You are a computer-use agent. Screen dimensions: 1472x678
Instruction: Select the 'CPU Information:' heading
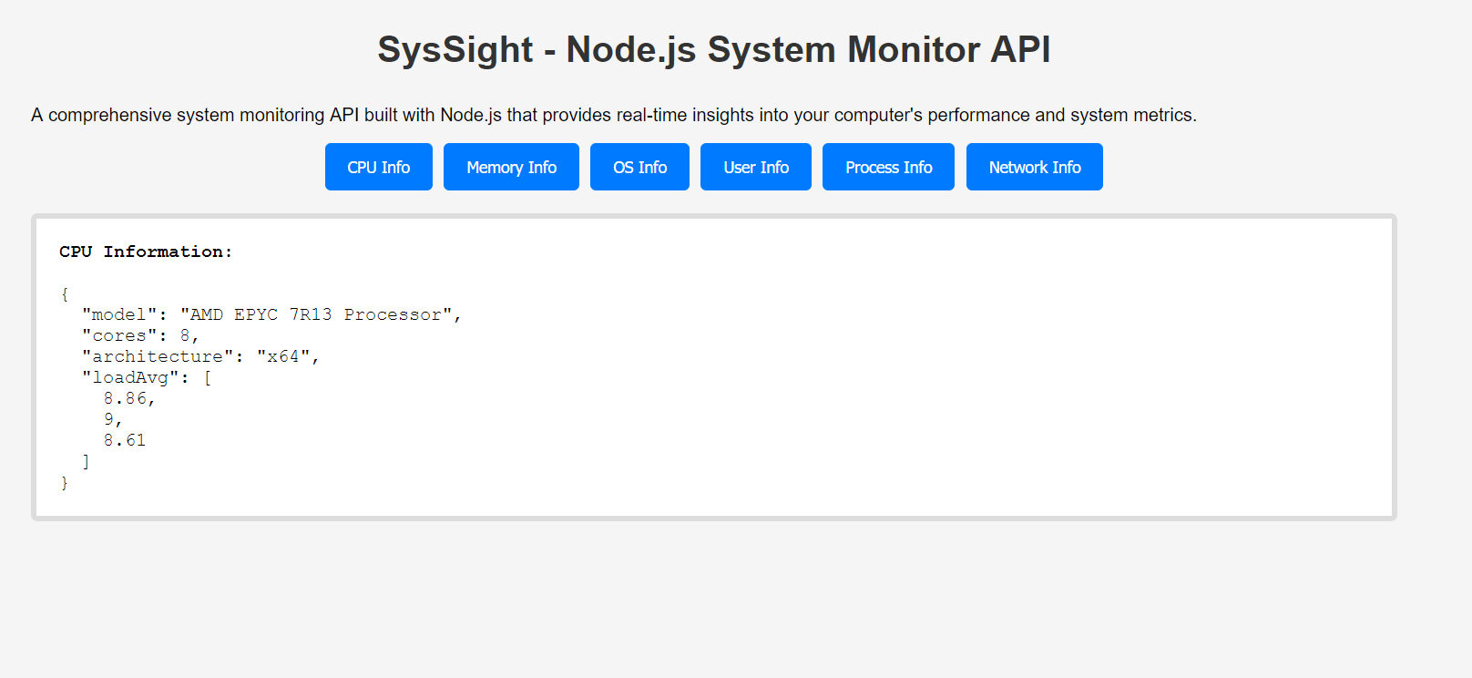pos(146,252)
